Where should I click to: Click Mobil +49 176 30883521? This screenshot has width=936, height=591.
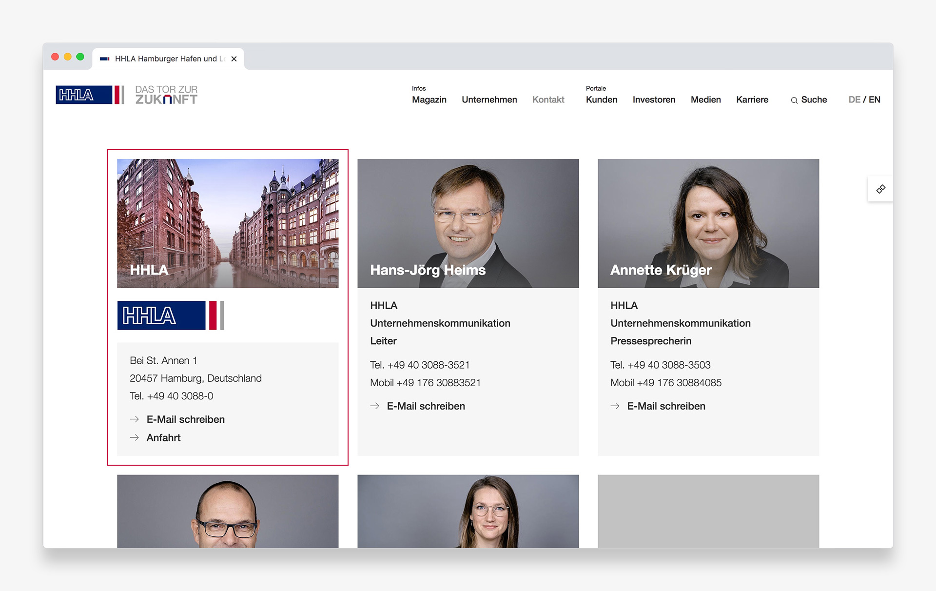pyautogui.click(x=425, y=383)
